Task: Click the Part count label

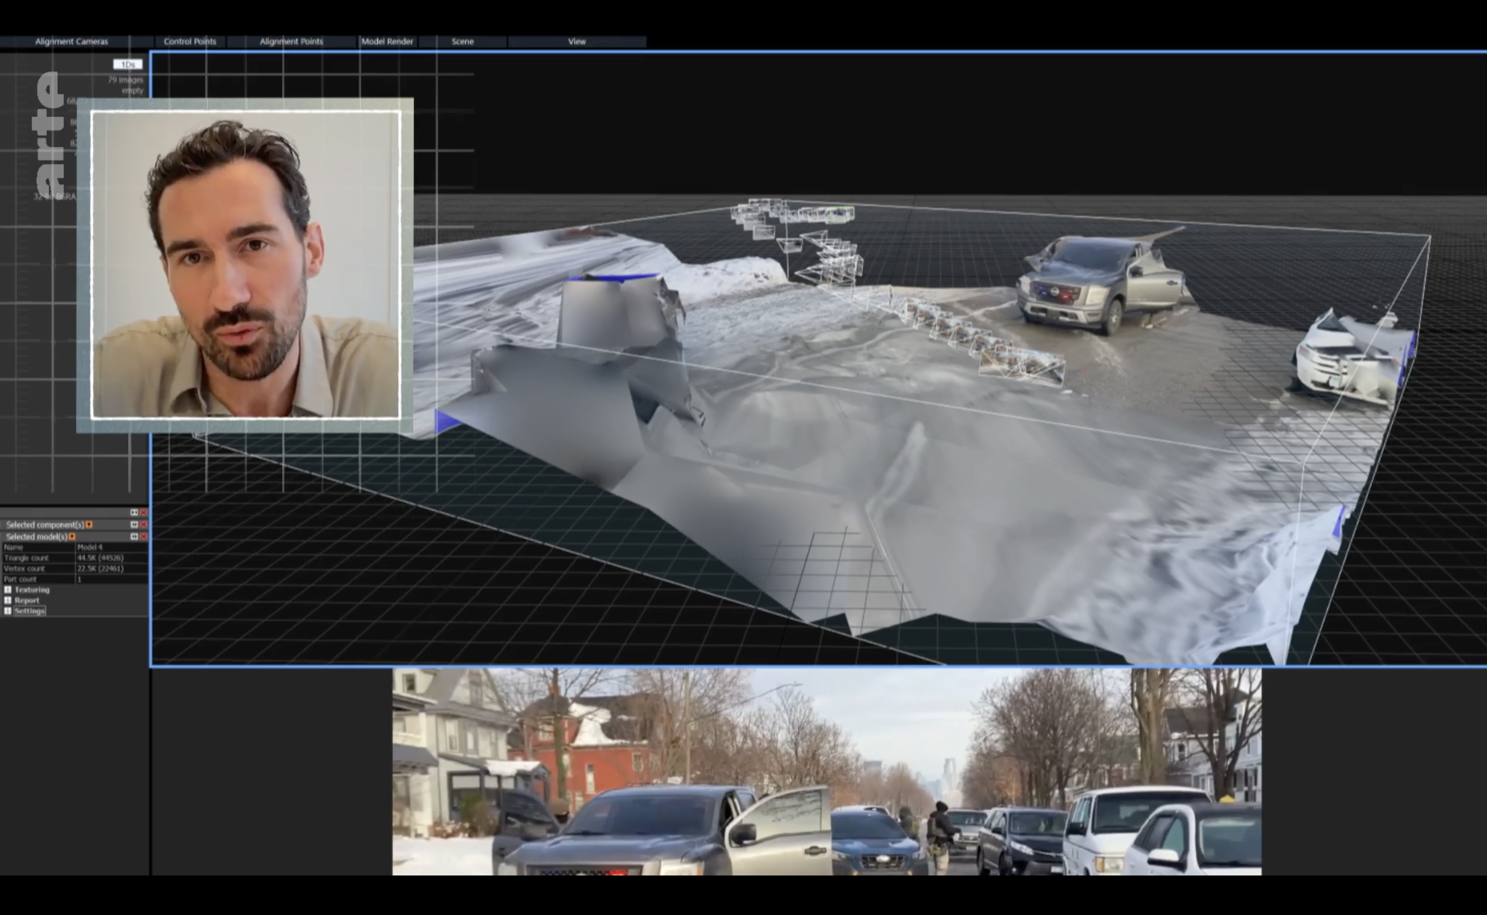Action: tap(20, 580)
